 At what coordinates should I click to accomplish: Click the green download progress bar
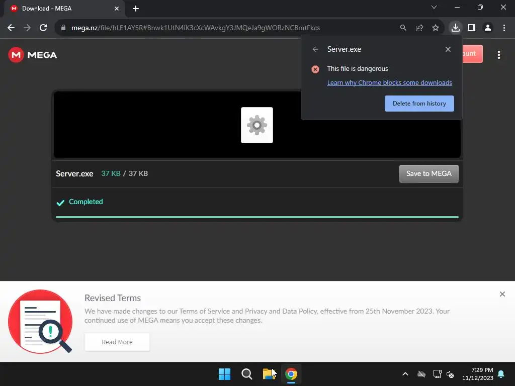point(257,217)
